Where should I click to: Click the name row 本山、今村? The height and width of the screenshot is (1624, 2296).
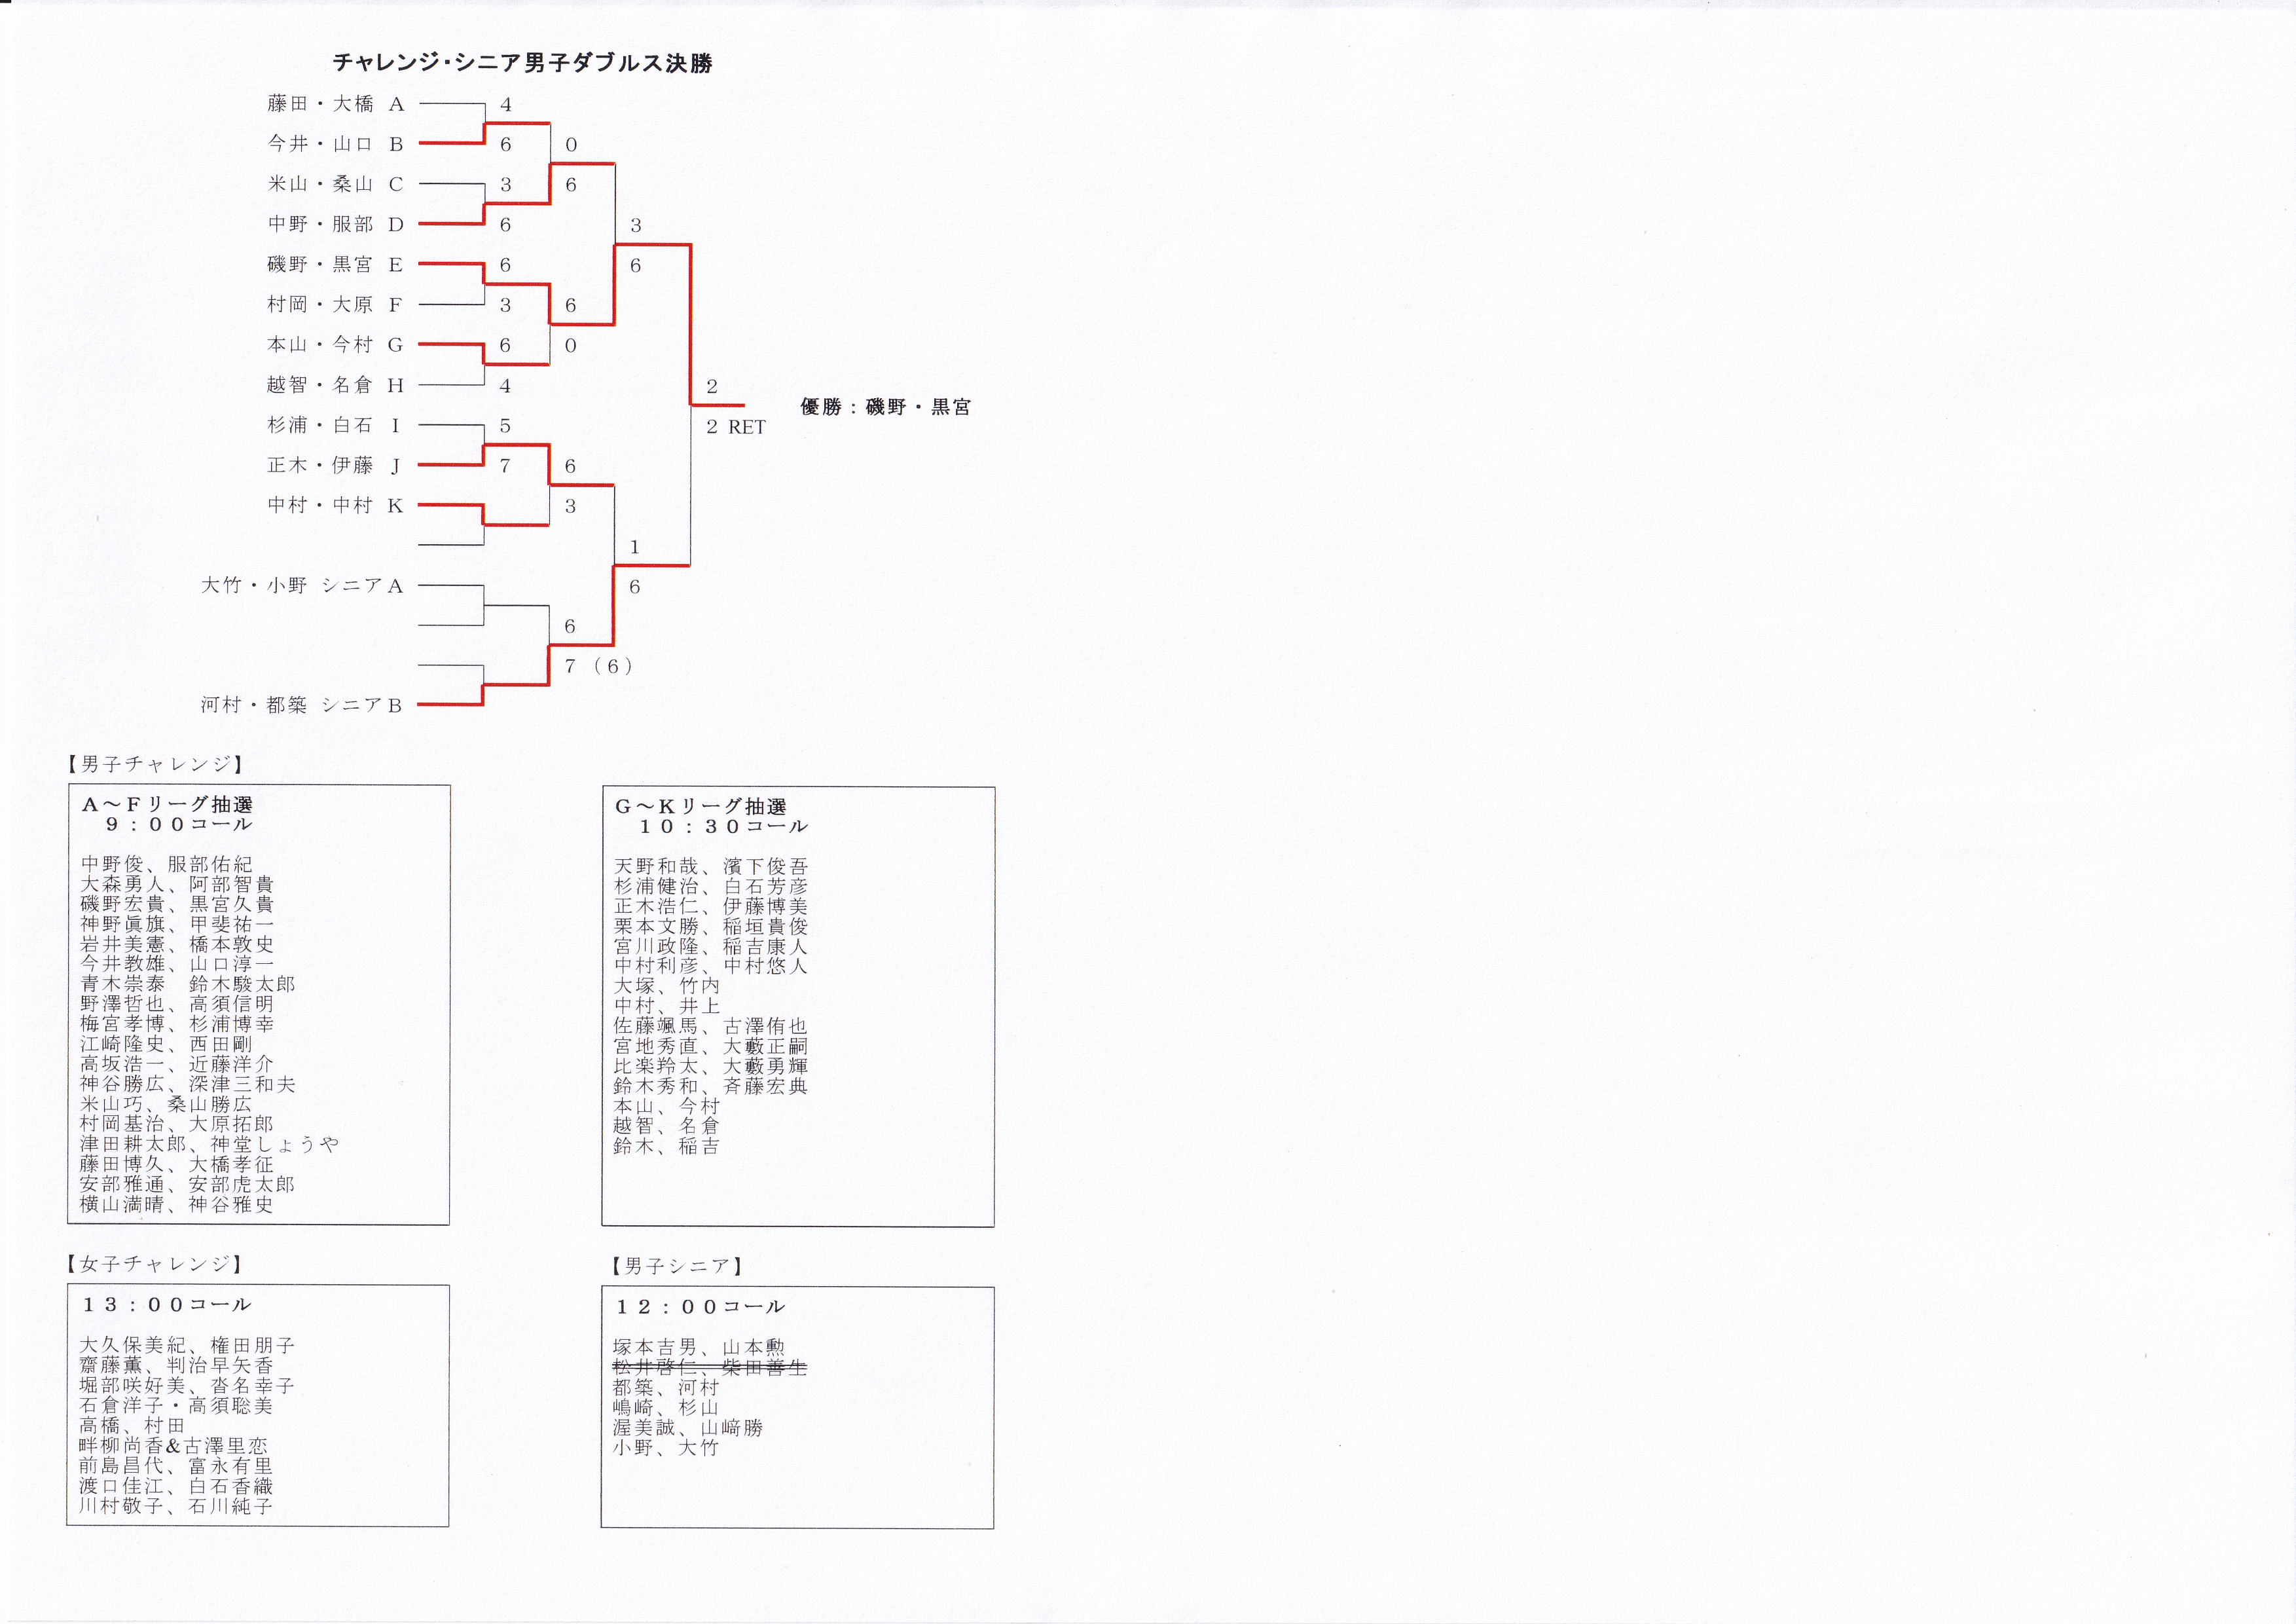point(667,1106)
